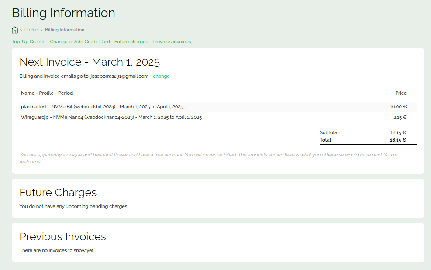Jump to Future charges via top link
431x270 pixels.
(x=131, y=42)
